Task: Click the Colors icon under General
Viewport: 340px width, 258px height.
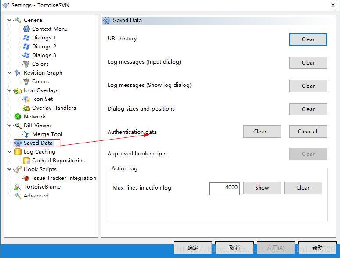Action: click(26, 64)
